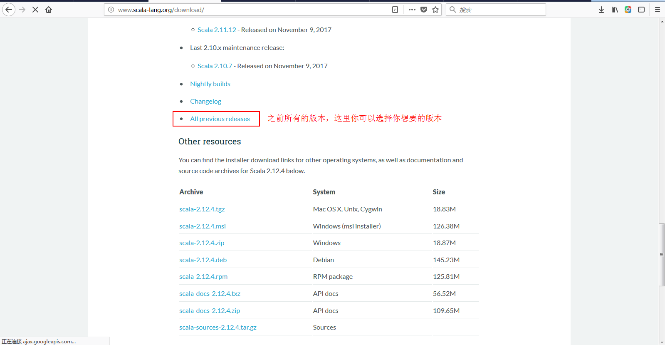Click the 125.81M size cell
665x345 pixels.
coord(446,277)
